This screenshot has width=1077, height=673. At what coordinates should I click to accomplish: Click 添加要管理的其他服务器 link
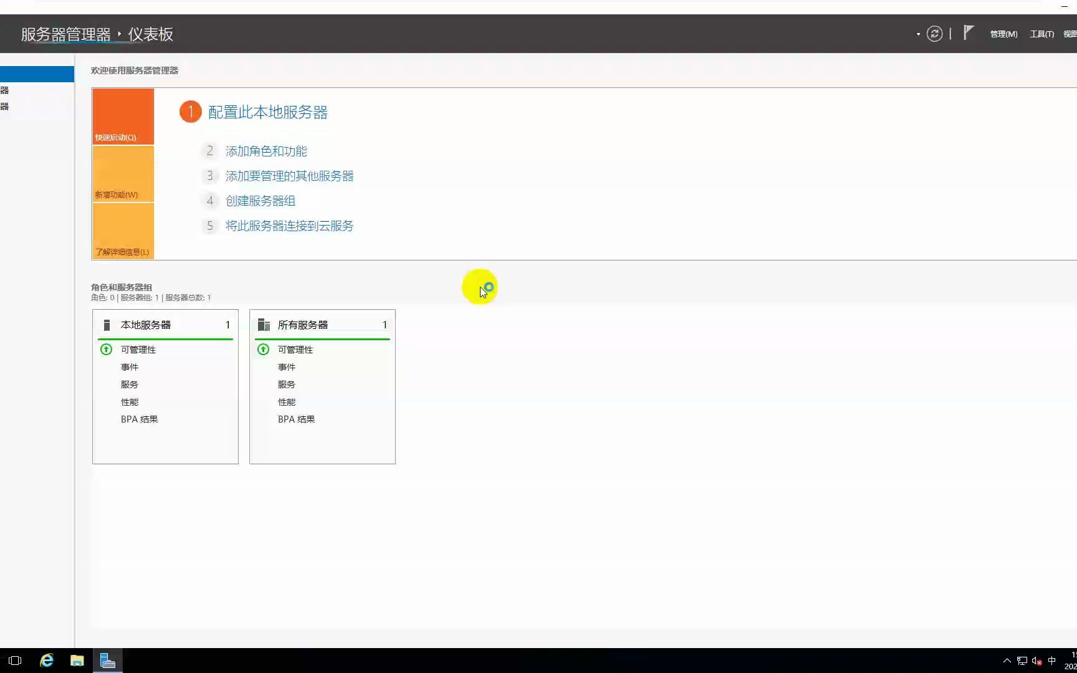point(290,176)
